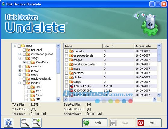Expand the music tree node
The width and height of the screenshot is (168, 129).
[20, 75]
